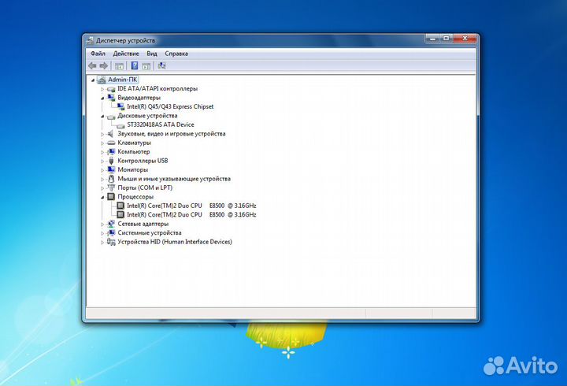Click the Мониторы monitor icon

coord(111,169)
